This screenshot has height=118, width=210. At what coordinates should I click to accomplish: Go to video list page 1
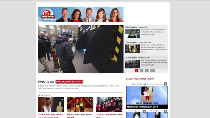(x=136, y=71)
